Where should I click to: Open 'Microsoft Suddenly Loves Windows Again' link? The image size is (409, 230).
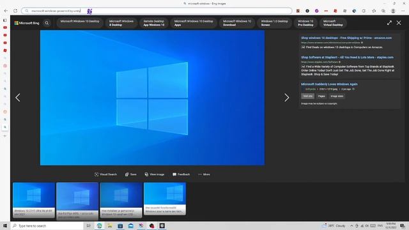(329, 84)
